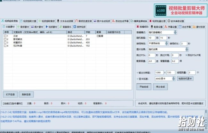208x133 pixels.
Task: Click the 跳过片尾 seconds field
Action: pyautogui.click(x=175, y=55)
